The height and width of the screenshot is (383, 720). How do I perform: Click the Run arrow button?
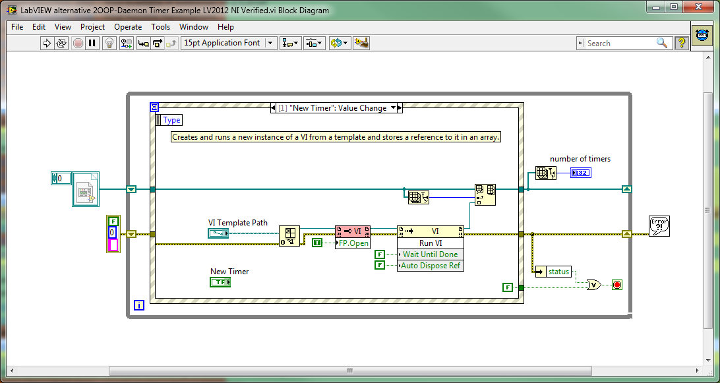click(x=47, y=43)
